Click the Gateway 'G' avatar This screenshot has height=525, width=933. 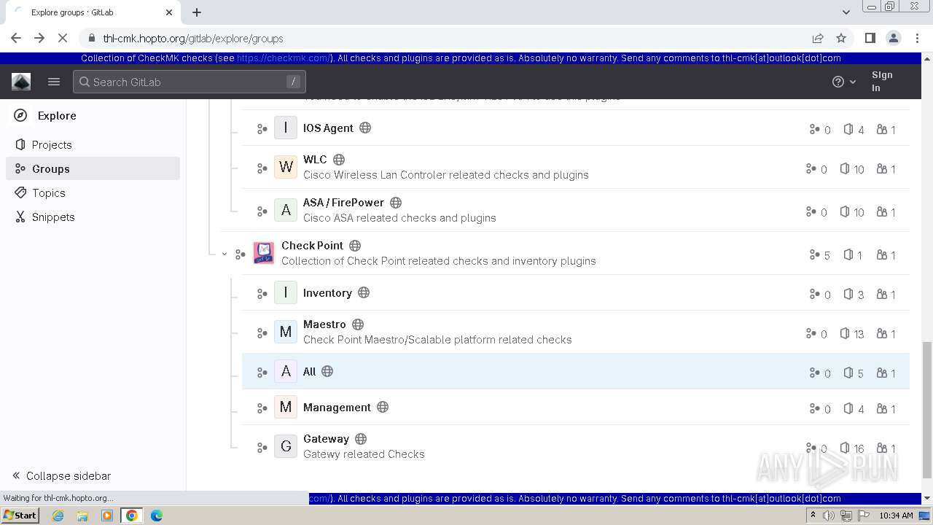[286, 446]
